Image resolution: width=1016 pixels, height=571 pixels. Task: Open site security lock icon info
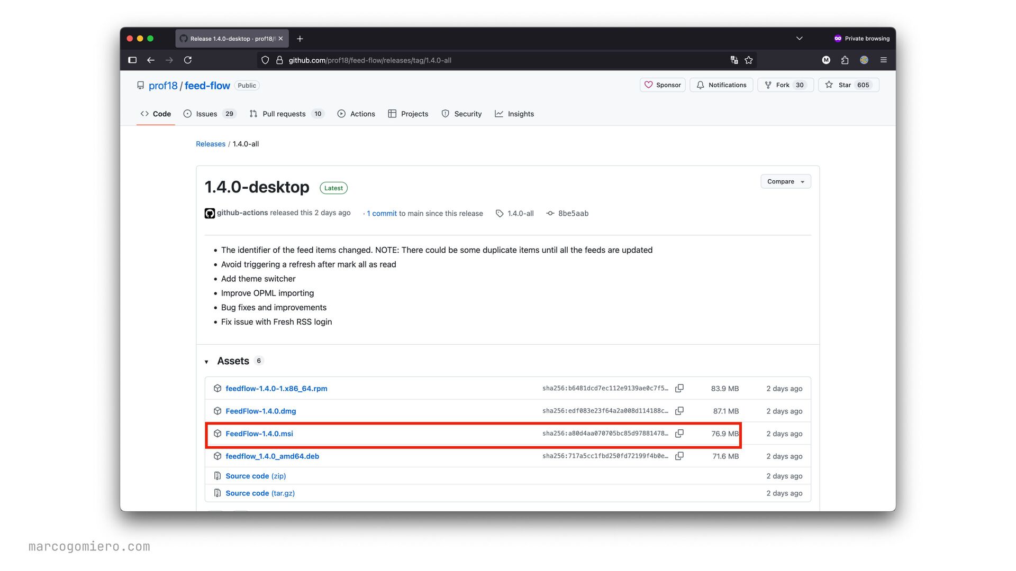point(279,60)
